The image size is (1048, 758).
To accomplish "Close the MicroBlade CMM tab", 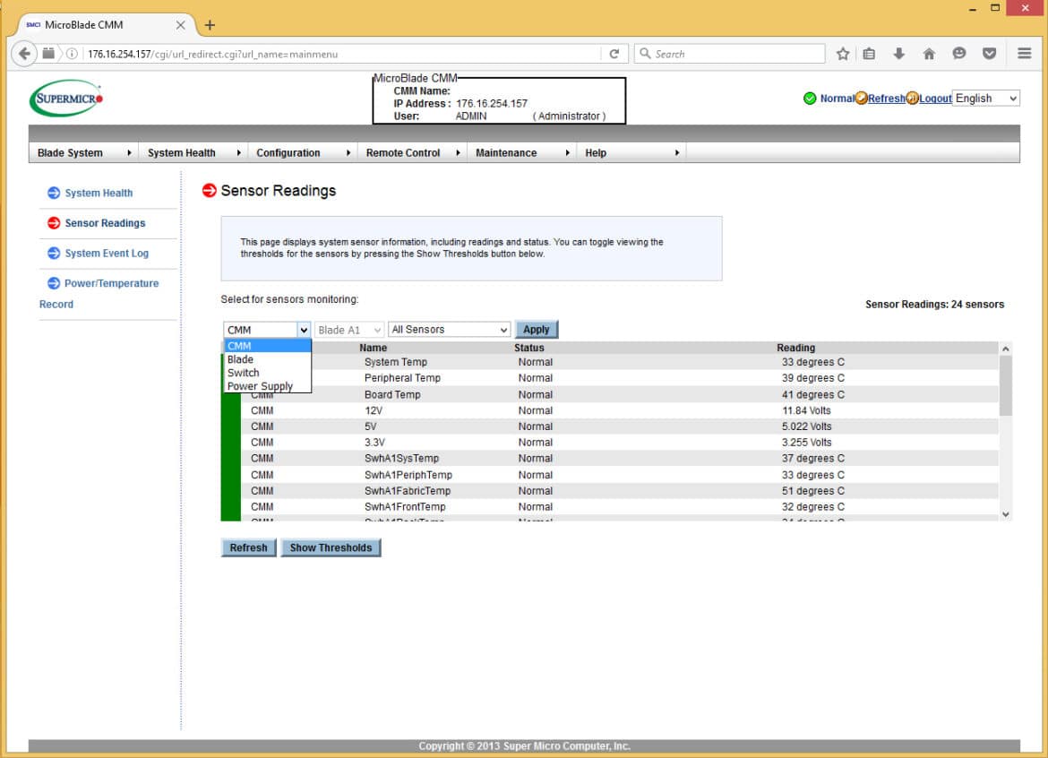I will click(180, 25).
